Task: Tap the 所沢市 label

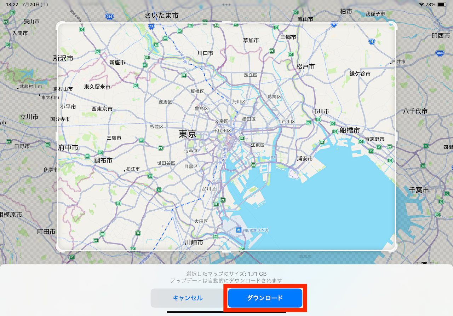Action: [x=63, y=58]
